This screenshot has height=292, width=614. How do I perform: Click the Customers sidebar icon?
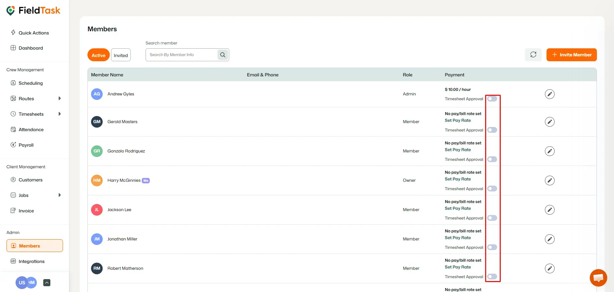13,180
